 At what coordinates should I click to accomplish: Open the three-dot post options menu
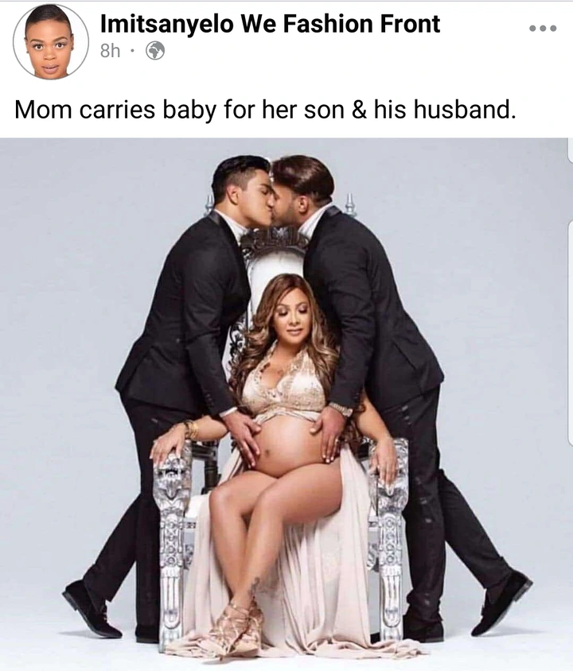(x=543, y=29)
